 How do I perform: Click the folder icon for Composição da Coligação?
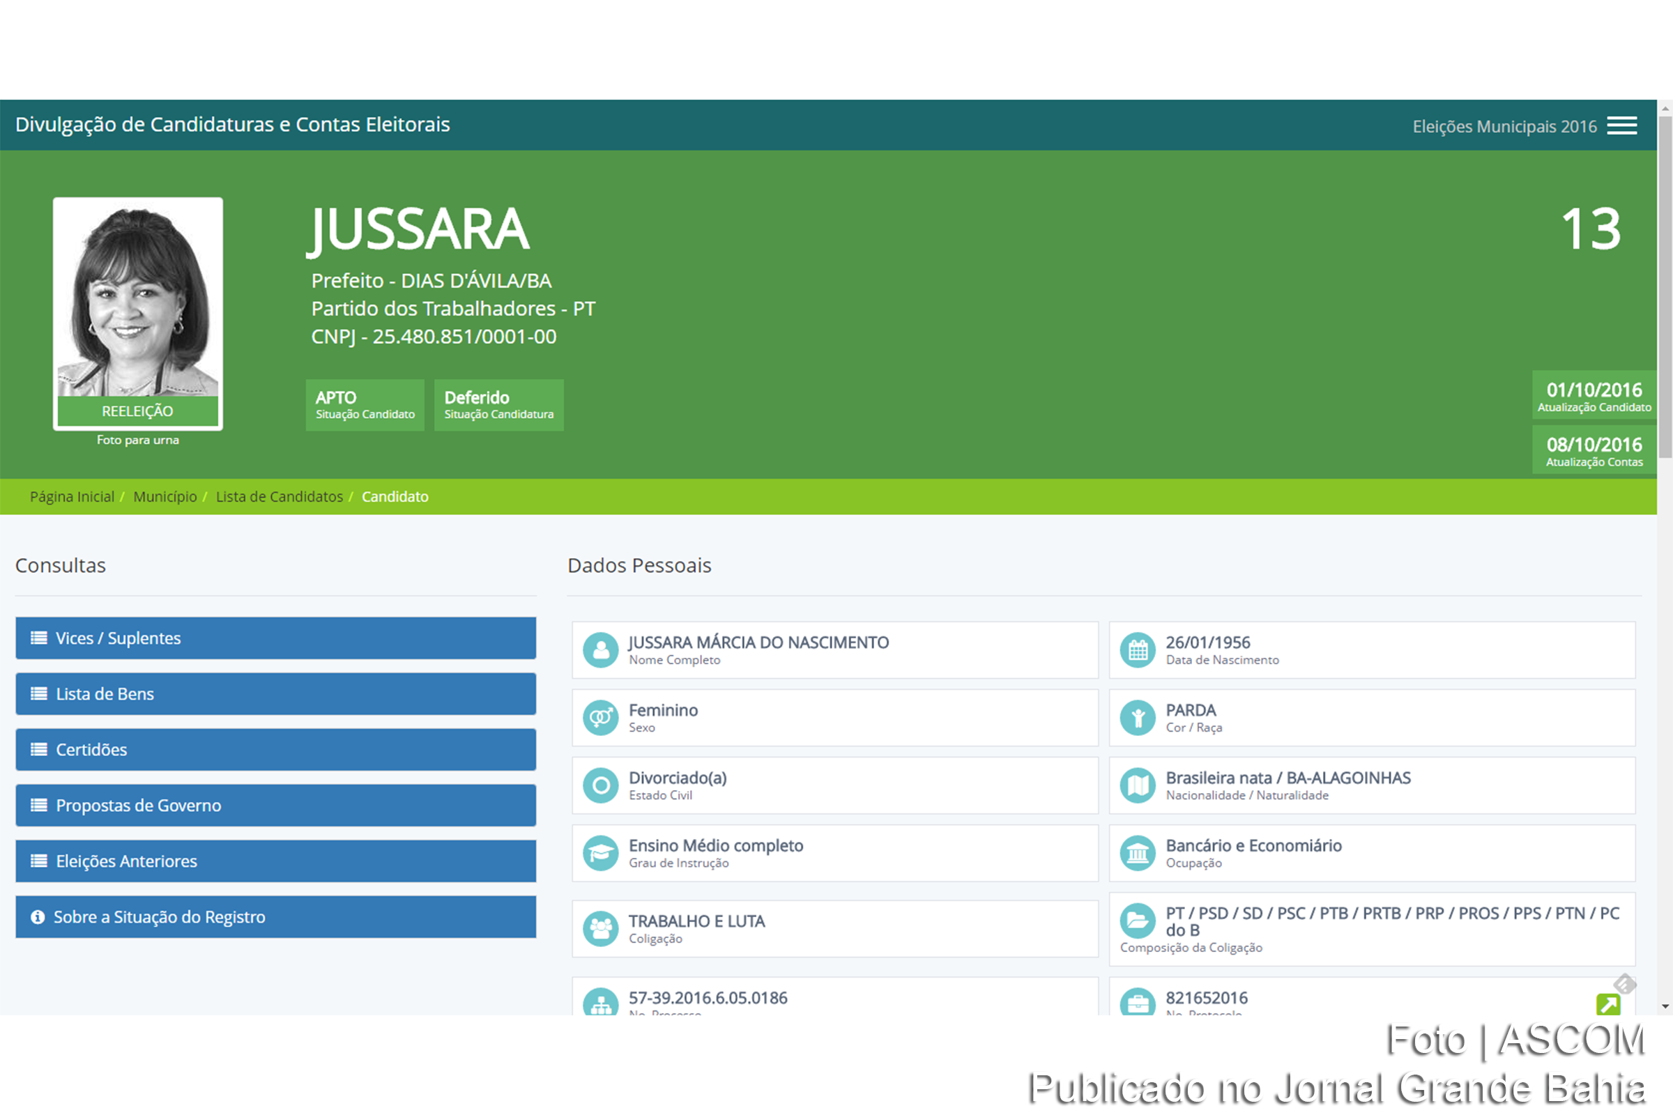(x=1138, y=920)
